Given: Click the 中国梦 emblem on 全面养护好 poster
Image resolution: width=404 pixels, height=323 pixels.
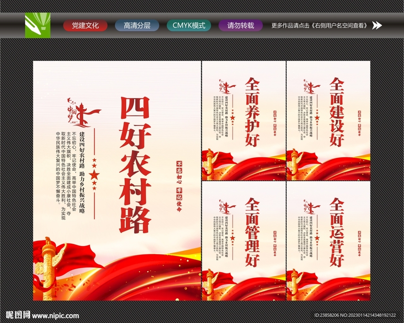Looking at the screenshot, I should [227, 87].
